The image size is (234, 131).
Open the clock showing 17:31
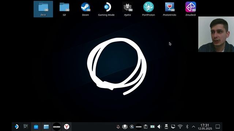pos(205,127)
